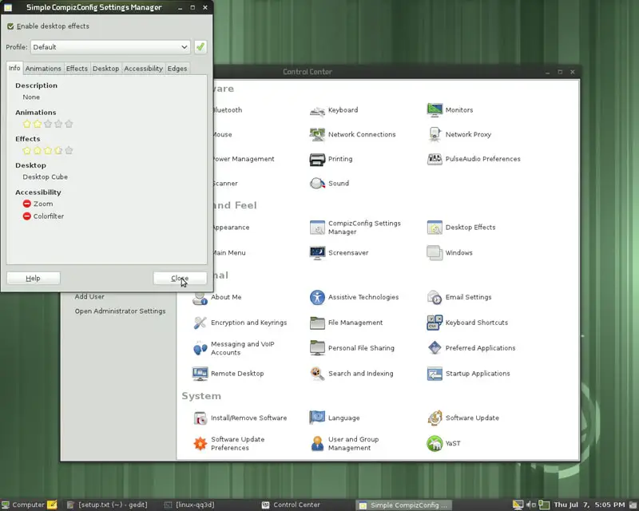Open Monitors icon in Control Center
Image resolution: width=639 pixels, height=511 pixels.
pyautogui.click(x=435, y=110)
